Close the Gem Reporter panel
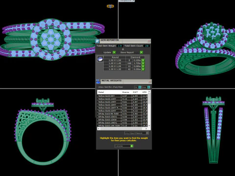Screen dimensions: 235x176 [x=149, y=41]
